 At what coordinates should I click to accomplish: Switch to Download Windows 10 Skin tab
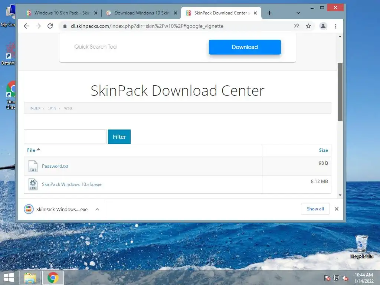(141, 13)
